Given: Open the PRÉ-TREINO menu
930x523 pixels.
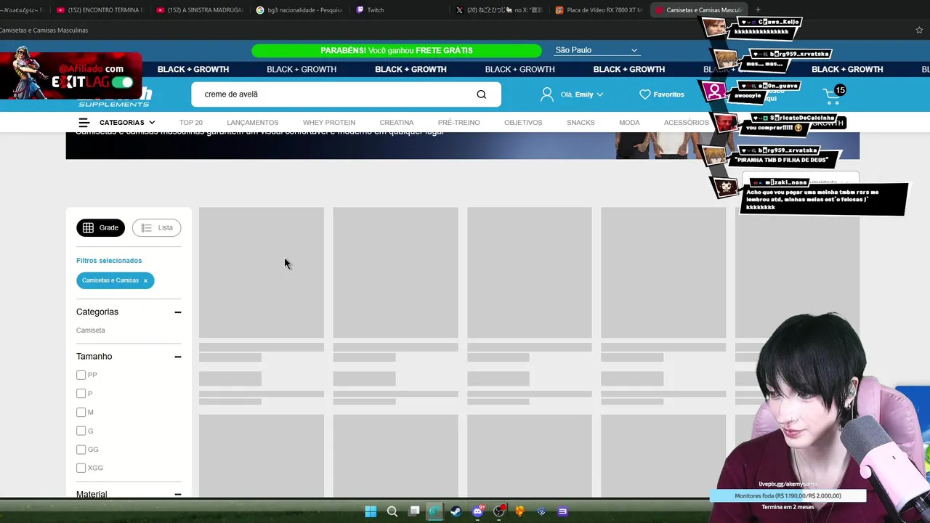Looking at the screenshot, I should point(458,123).
